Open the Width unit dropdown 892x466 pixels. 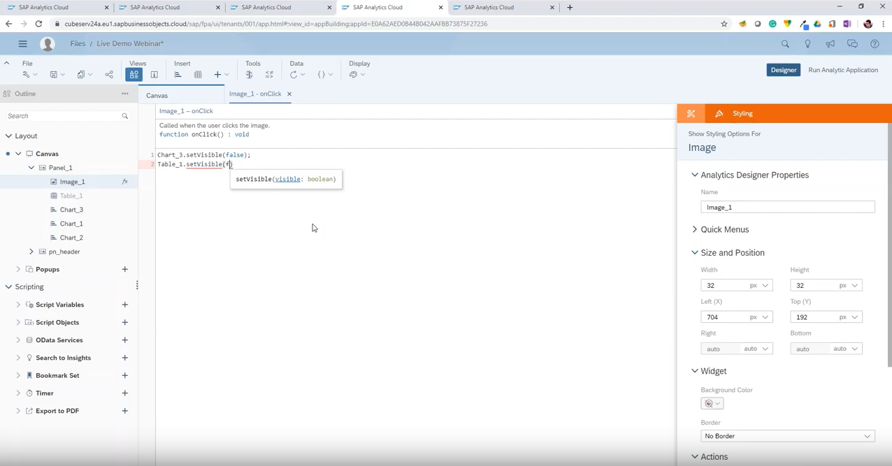[x=765, y=285]
